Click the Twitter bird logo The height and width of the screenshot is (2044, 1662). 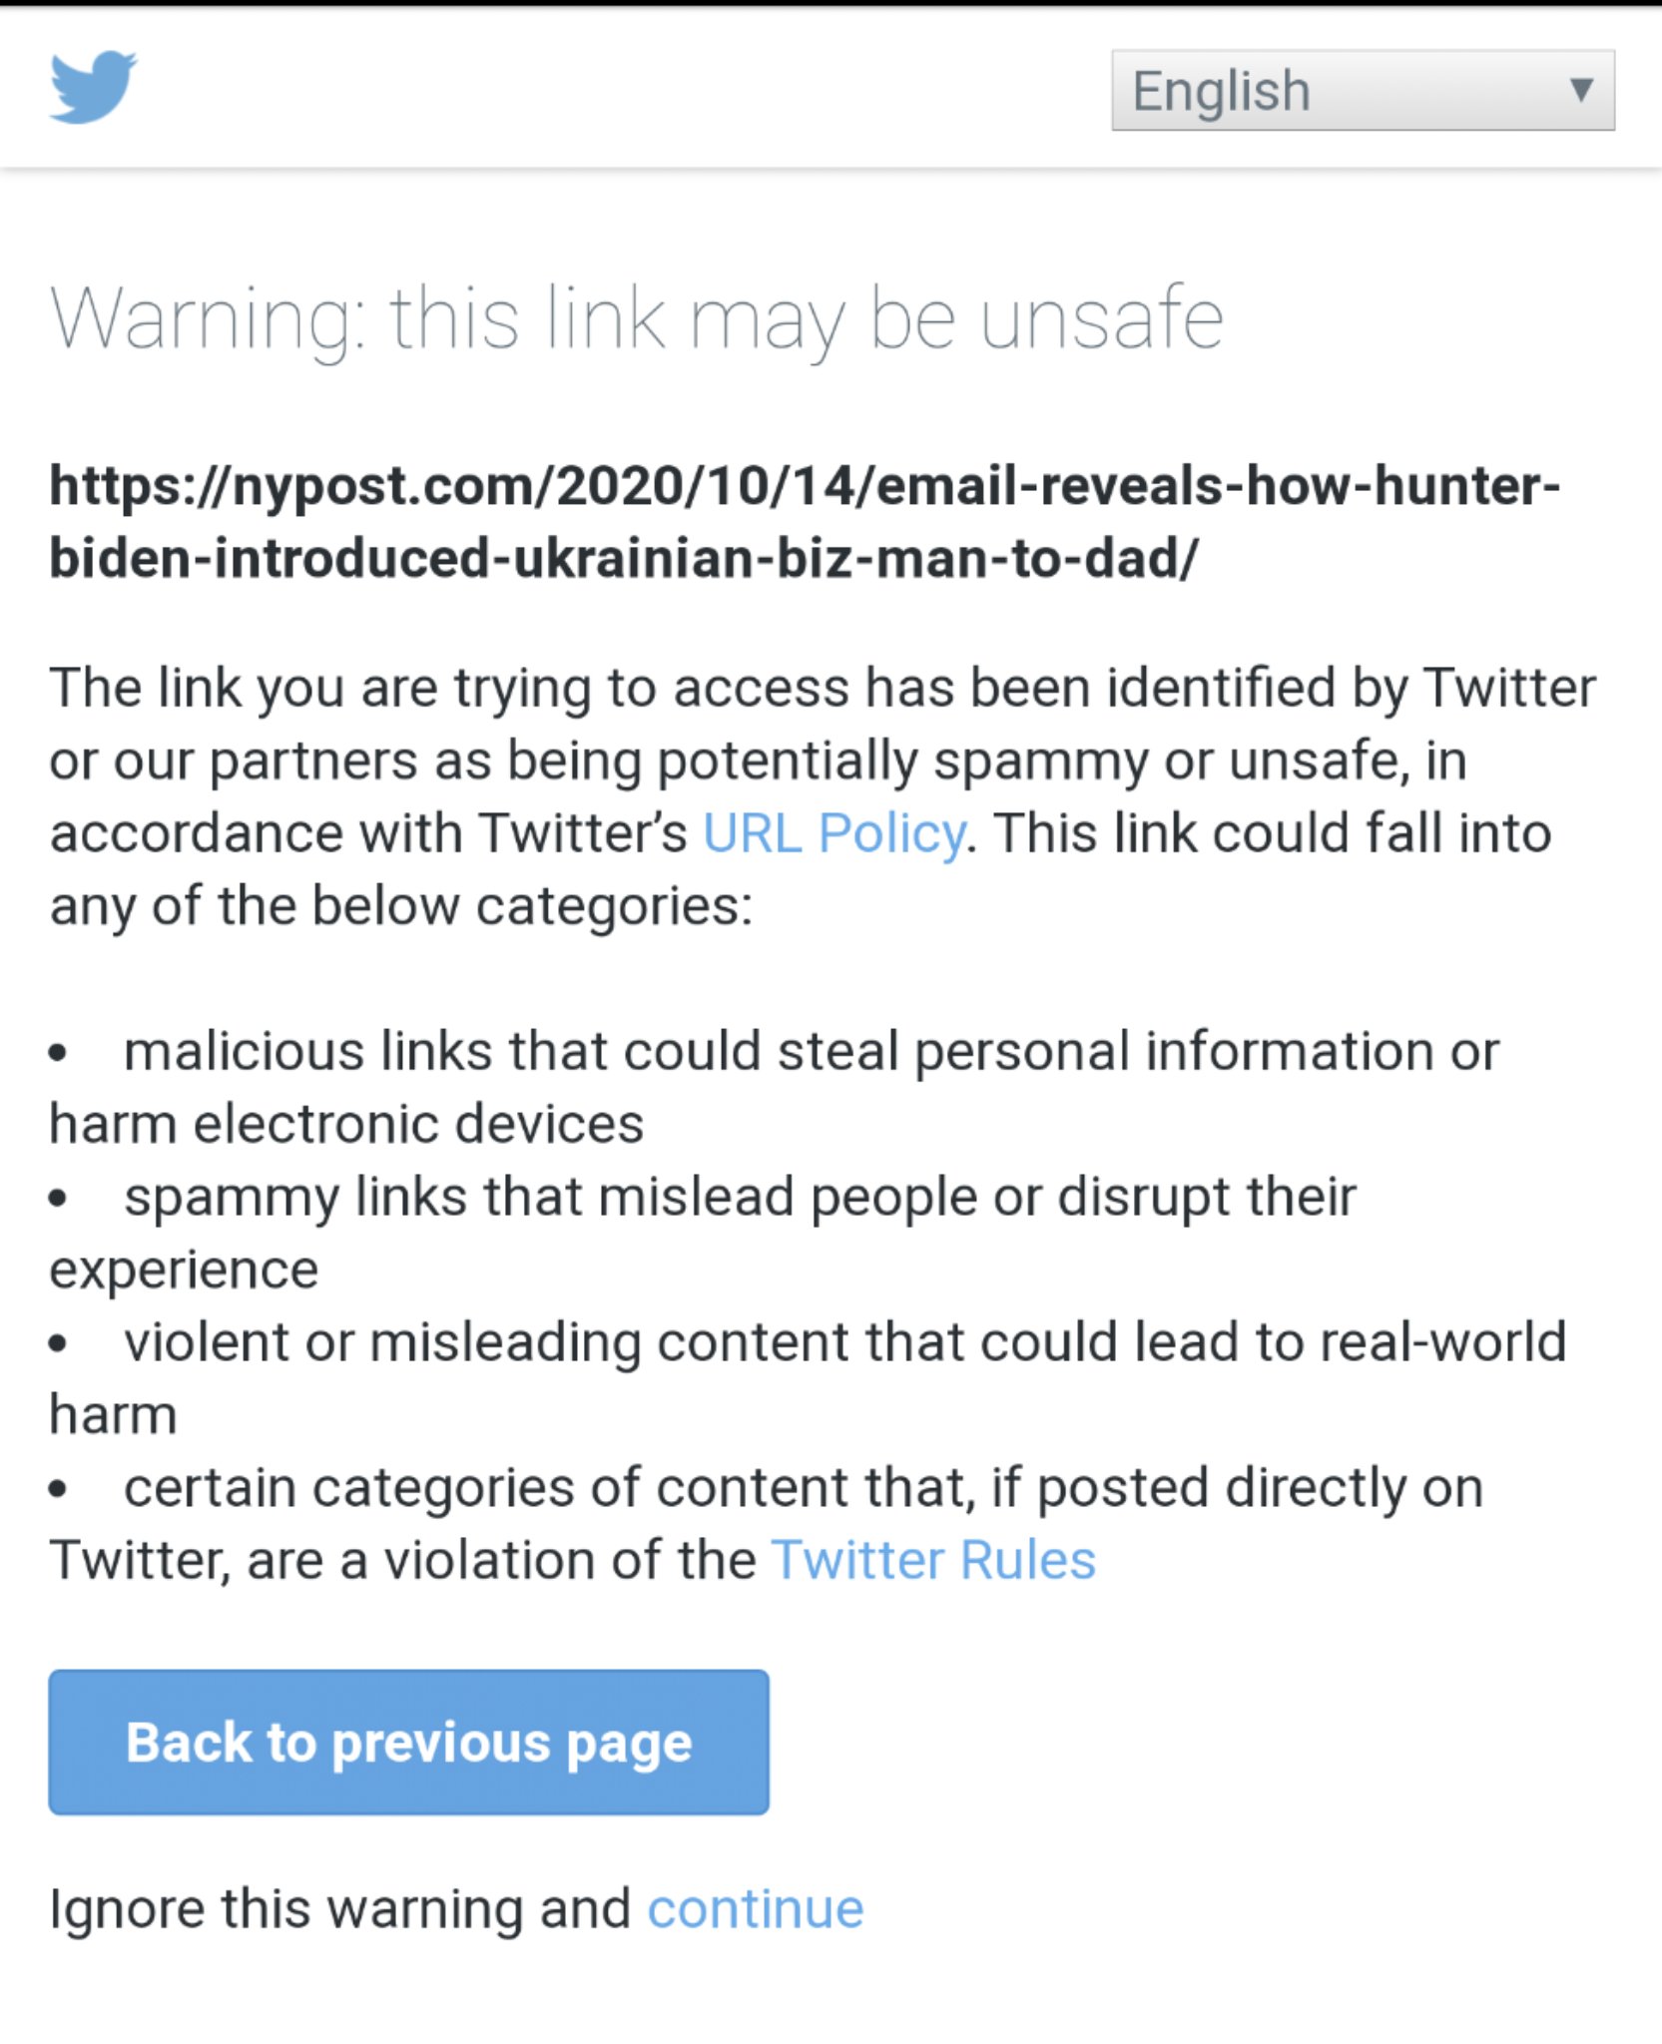(93, 88)
